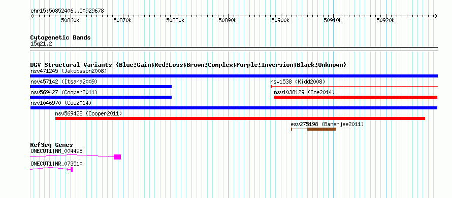Click the ONECUT1 NR_073510 magenta exon marker
Viewport: 452px width, 198px height.
click(72, 170)
